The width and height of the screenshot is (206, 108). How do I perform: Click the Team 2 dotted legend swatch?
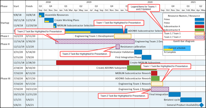coord(199,37)
